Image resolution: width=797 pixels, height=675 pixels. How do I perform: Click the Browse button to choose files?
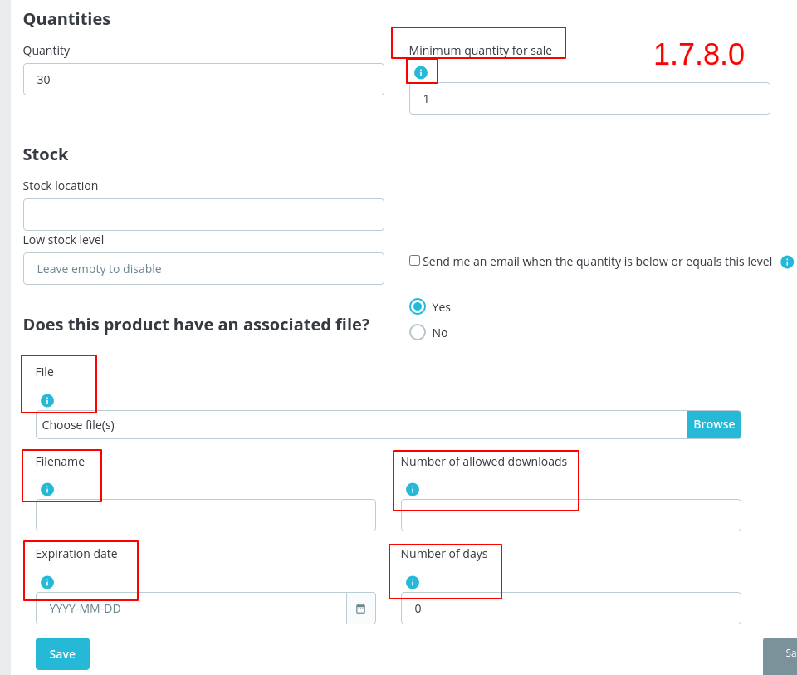(713, 424)
